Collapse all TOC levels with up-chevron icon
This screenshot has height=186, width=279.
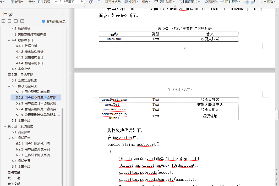(10, 21)
